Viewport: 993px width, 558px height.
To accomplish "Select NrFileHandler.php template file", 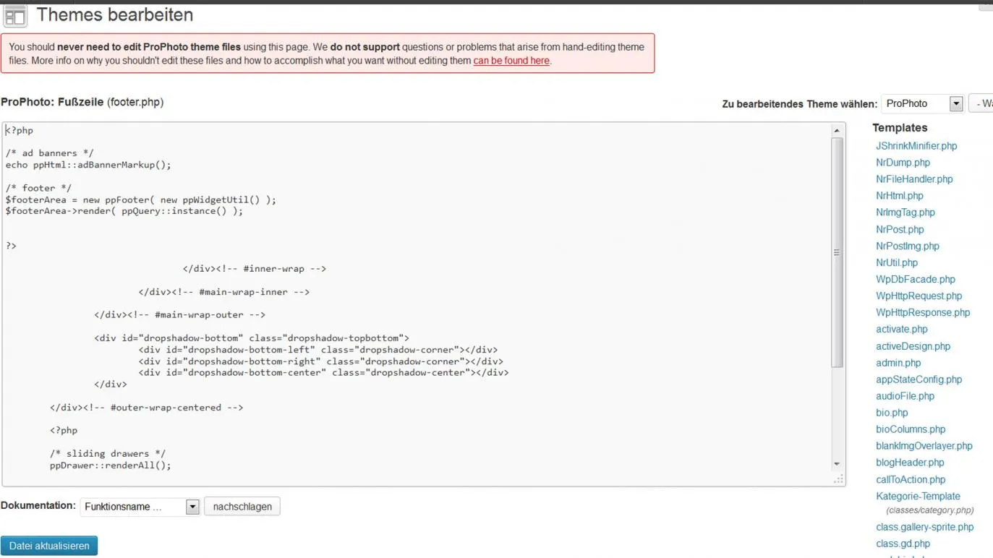I will coord(914,179).
